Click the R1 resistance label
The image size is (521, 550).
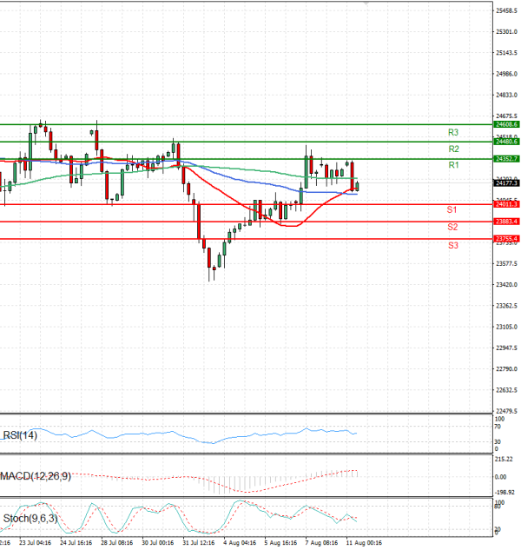pos(453,165)
